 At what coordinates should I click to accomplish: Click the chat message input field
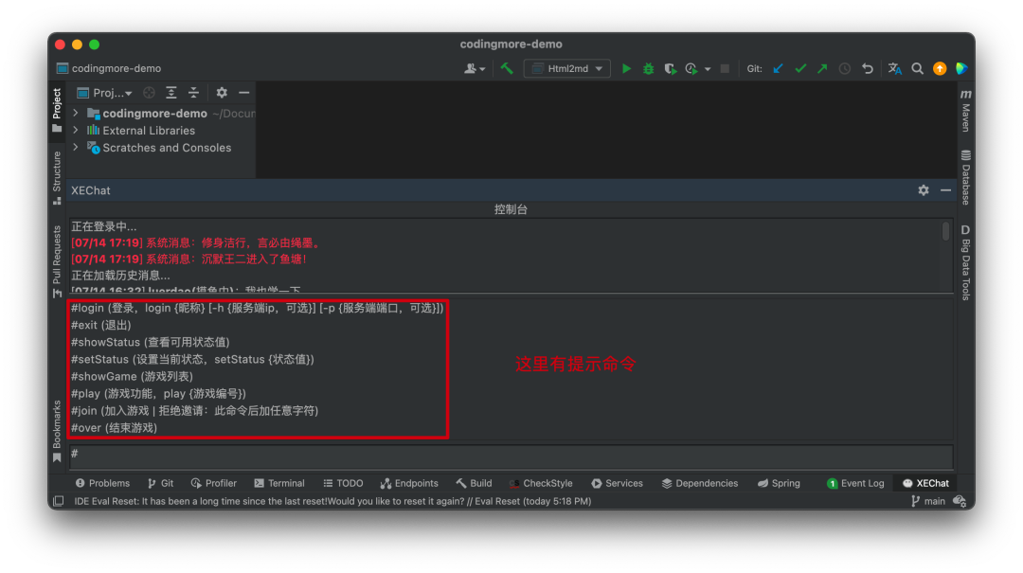point(379,454)
